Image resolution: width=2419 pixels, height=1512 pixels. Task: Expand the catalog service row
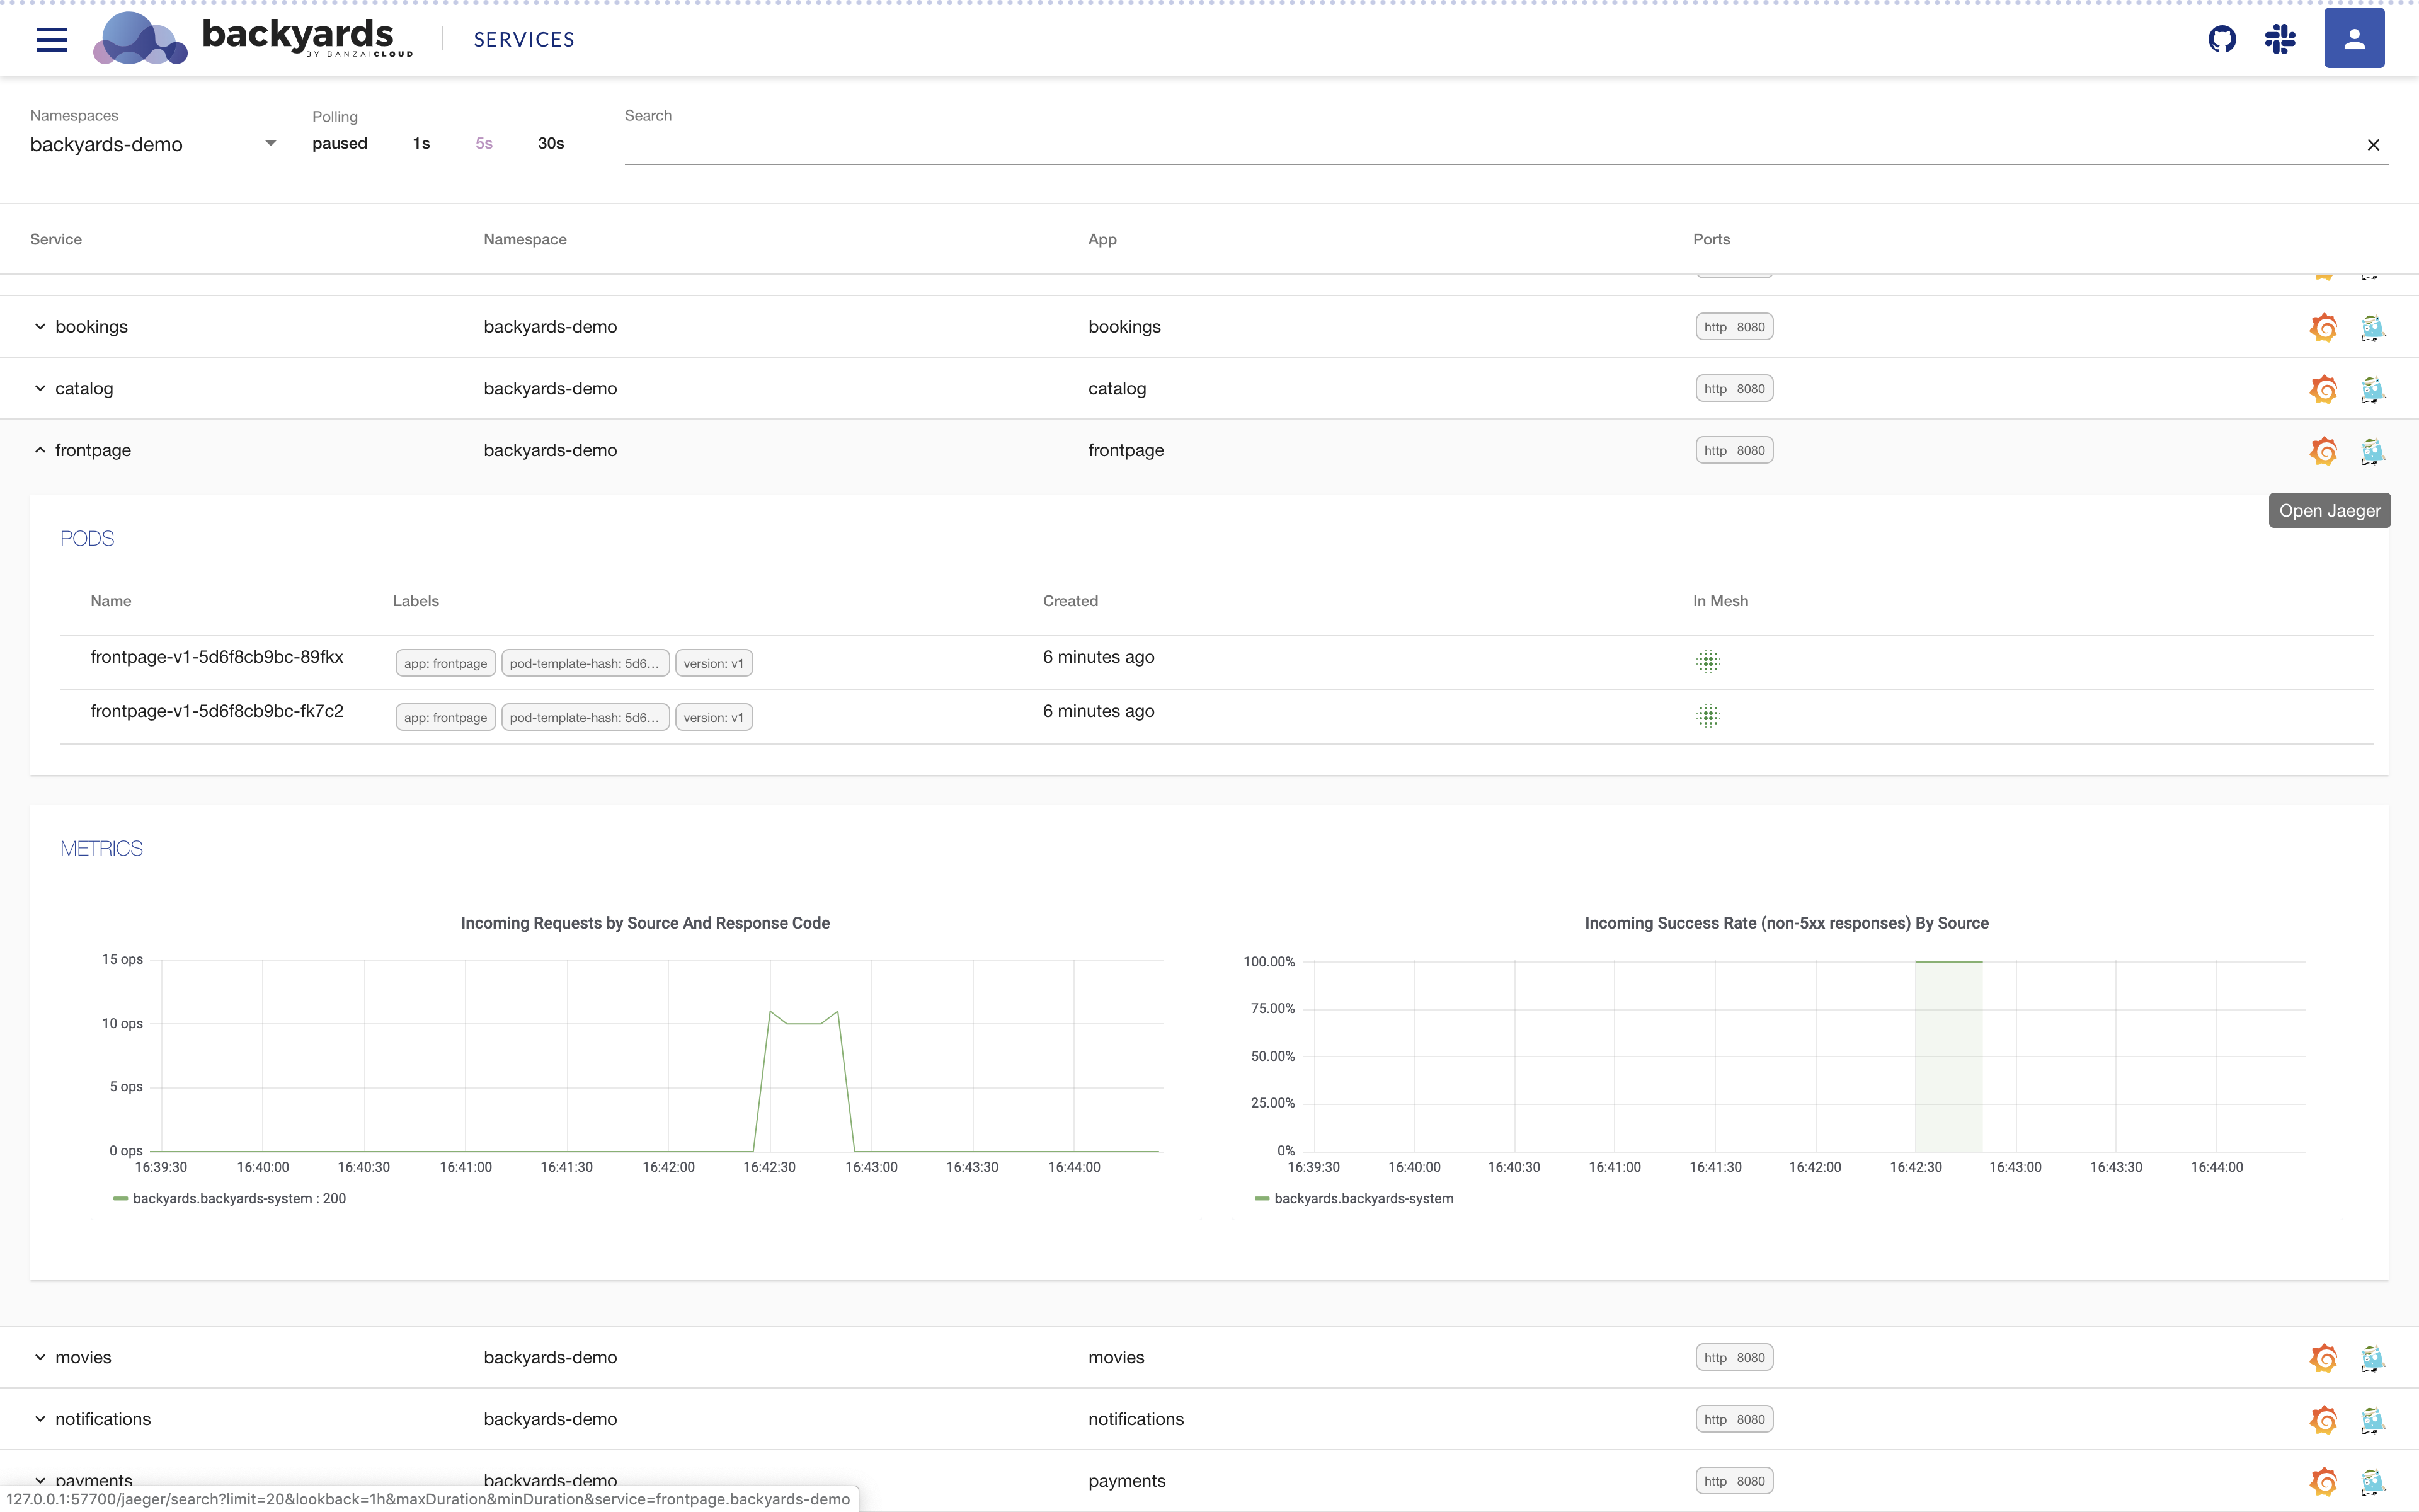(40, 388)
